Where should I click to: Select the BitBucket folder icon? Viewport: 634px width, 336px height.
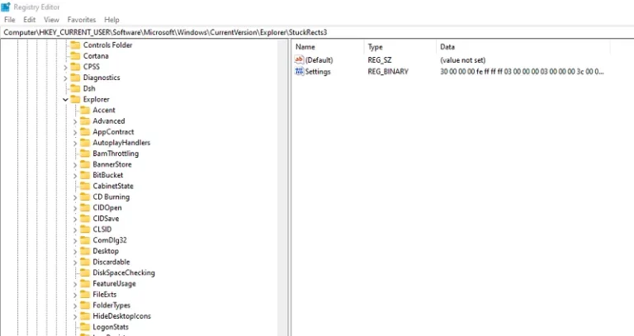click(x=85, y=175)
